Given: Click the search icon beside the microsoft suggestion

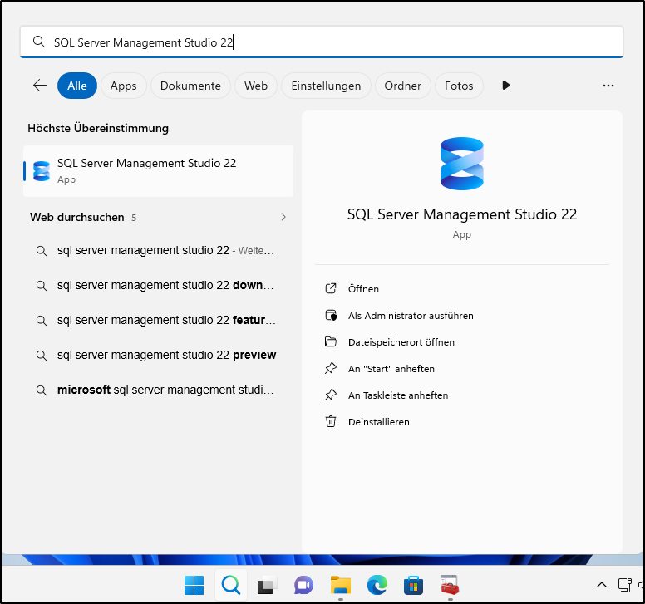Looking at the screenshot, I should click(x=41, y=390).
